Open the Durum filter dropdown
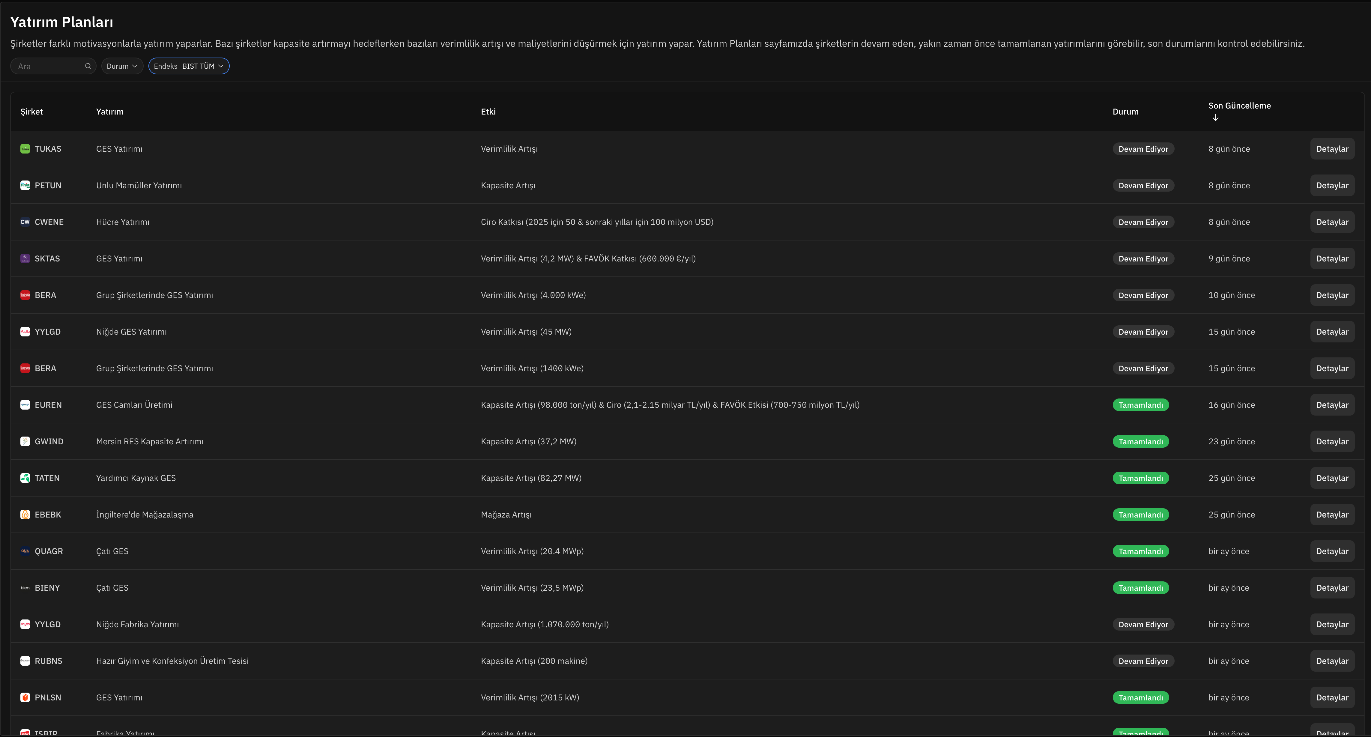This screenshot has width=1371, height=737. [x=122, y=66]
